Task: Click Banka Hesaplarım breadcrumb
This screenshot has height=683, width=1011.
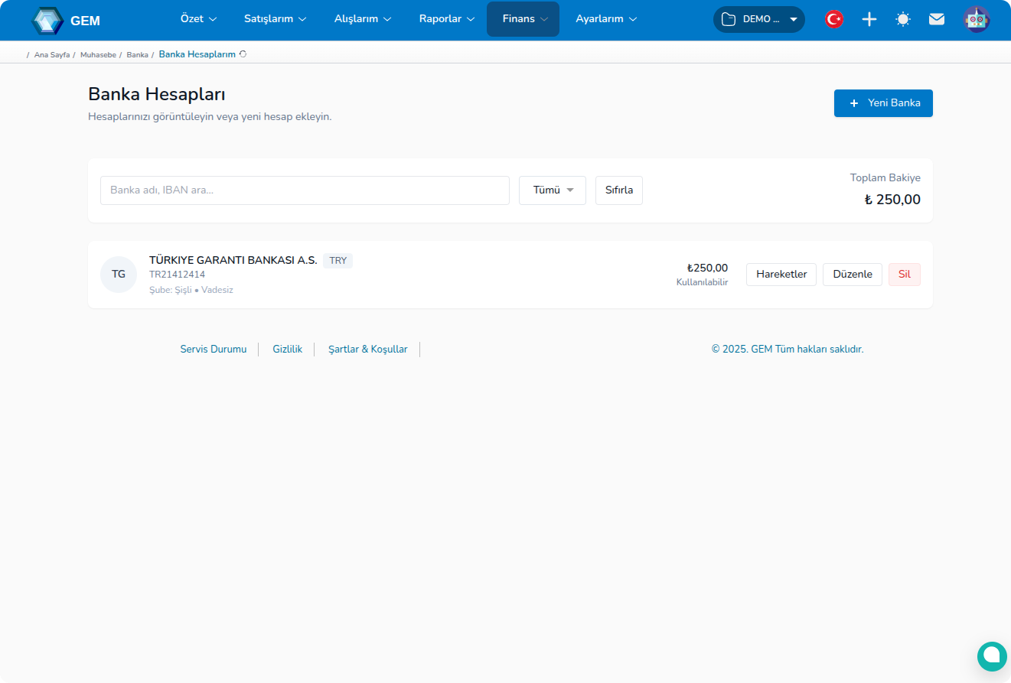Action: pyautogui.click(x=197, y=54)
